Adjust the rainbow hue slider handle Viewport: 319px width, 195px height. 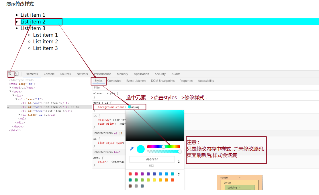pos(163,147)
